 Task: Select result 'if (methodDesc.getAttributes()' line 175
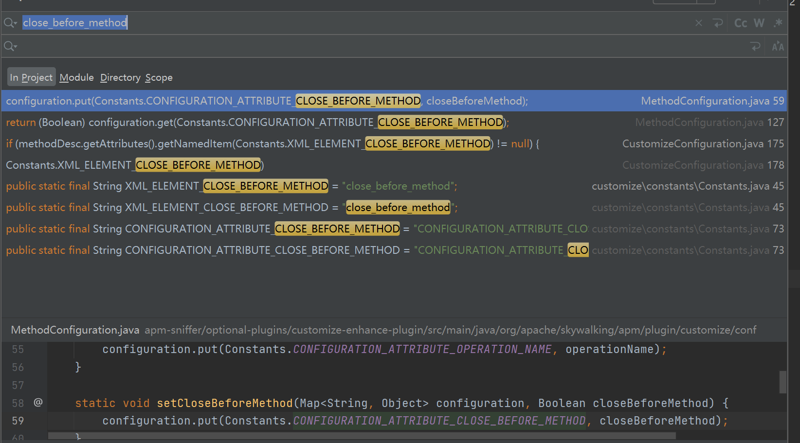click(394, 143)
